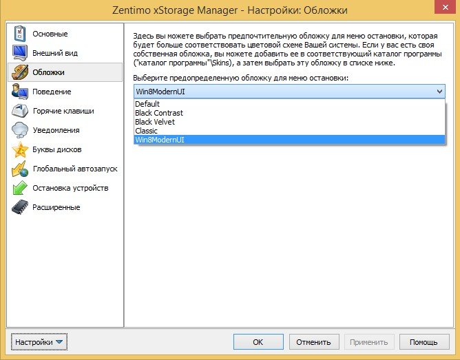Choose the highlighted Win8ModernUI list entry
Screen dimensions: 460x360
[x=160, y=140]
